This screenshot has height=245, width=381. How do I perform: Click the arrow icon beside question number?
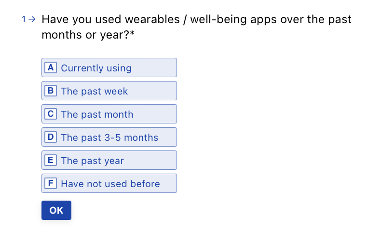[32, 19]
